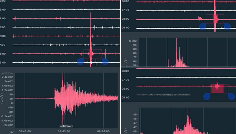Click the red selection box on the large left helicorder
This screenshot has width=236, height=134.
[x=93, y=54]
